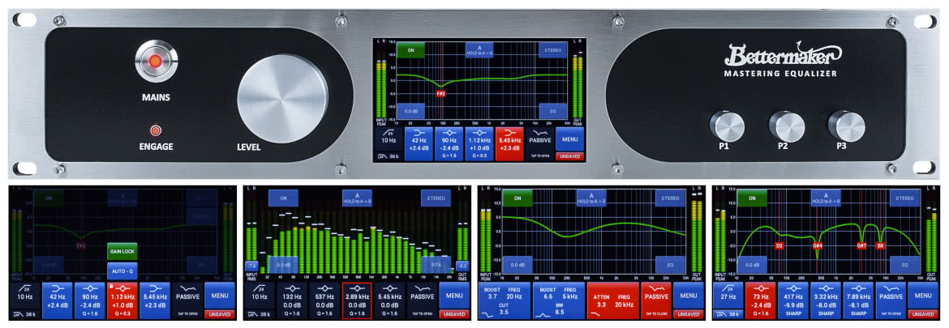Click the D2 note marker

[779, 246]
